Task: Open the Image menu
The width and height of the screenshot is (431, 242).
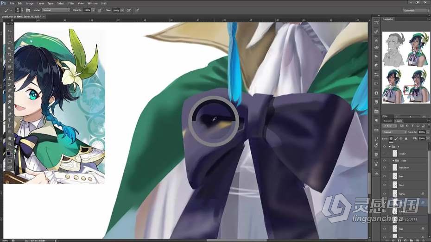Action: tap(30, 3)
